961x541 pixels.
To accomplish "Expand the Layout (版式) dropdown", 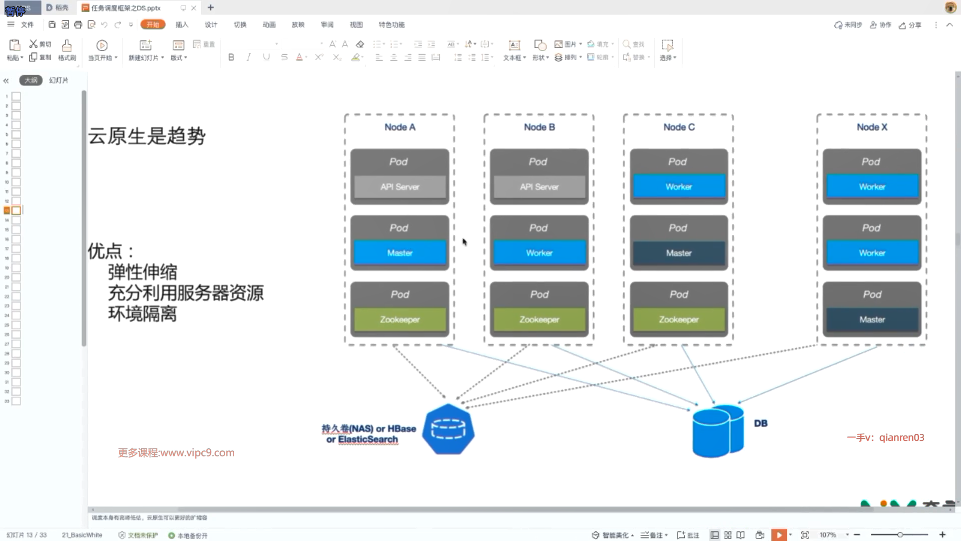I will coord(179,58).
